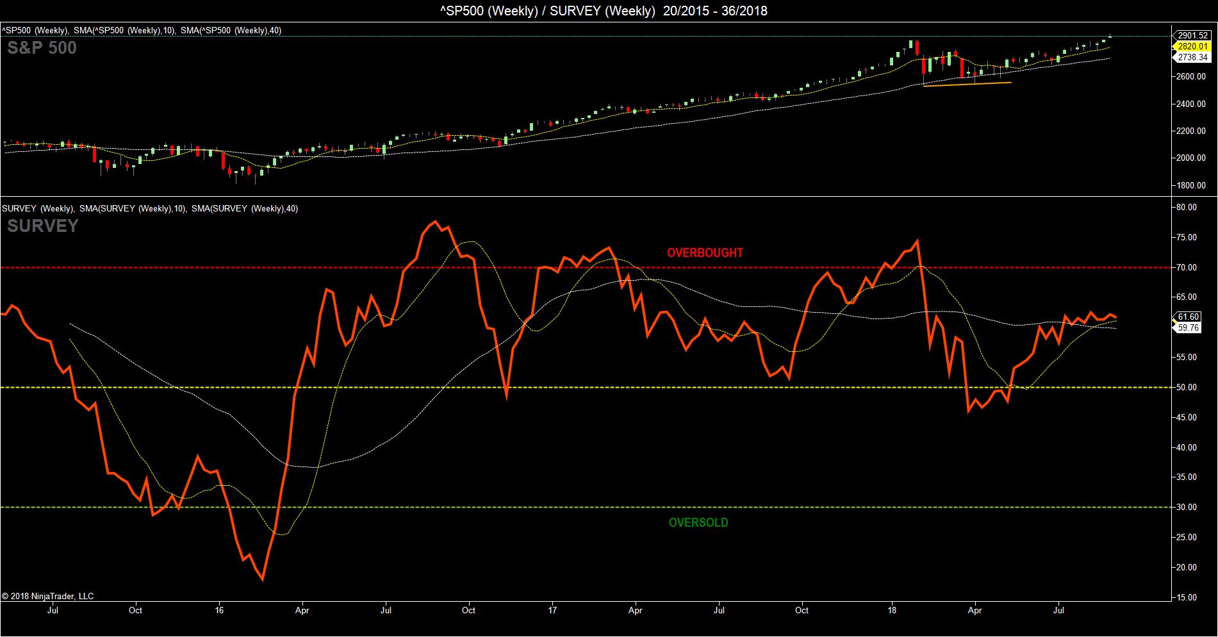Image resolution: width=1218 pixels, height=637 pixels.
Task: Click the 2901.52 price marker
Action: pos(1192,36)
